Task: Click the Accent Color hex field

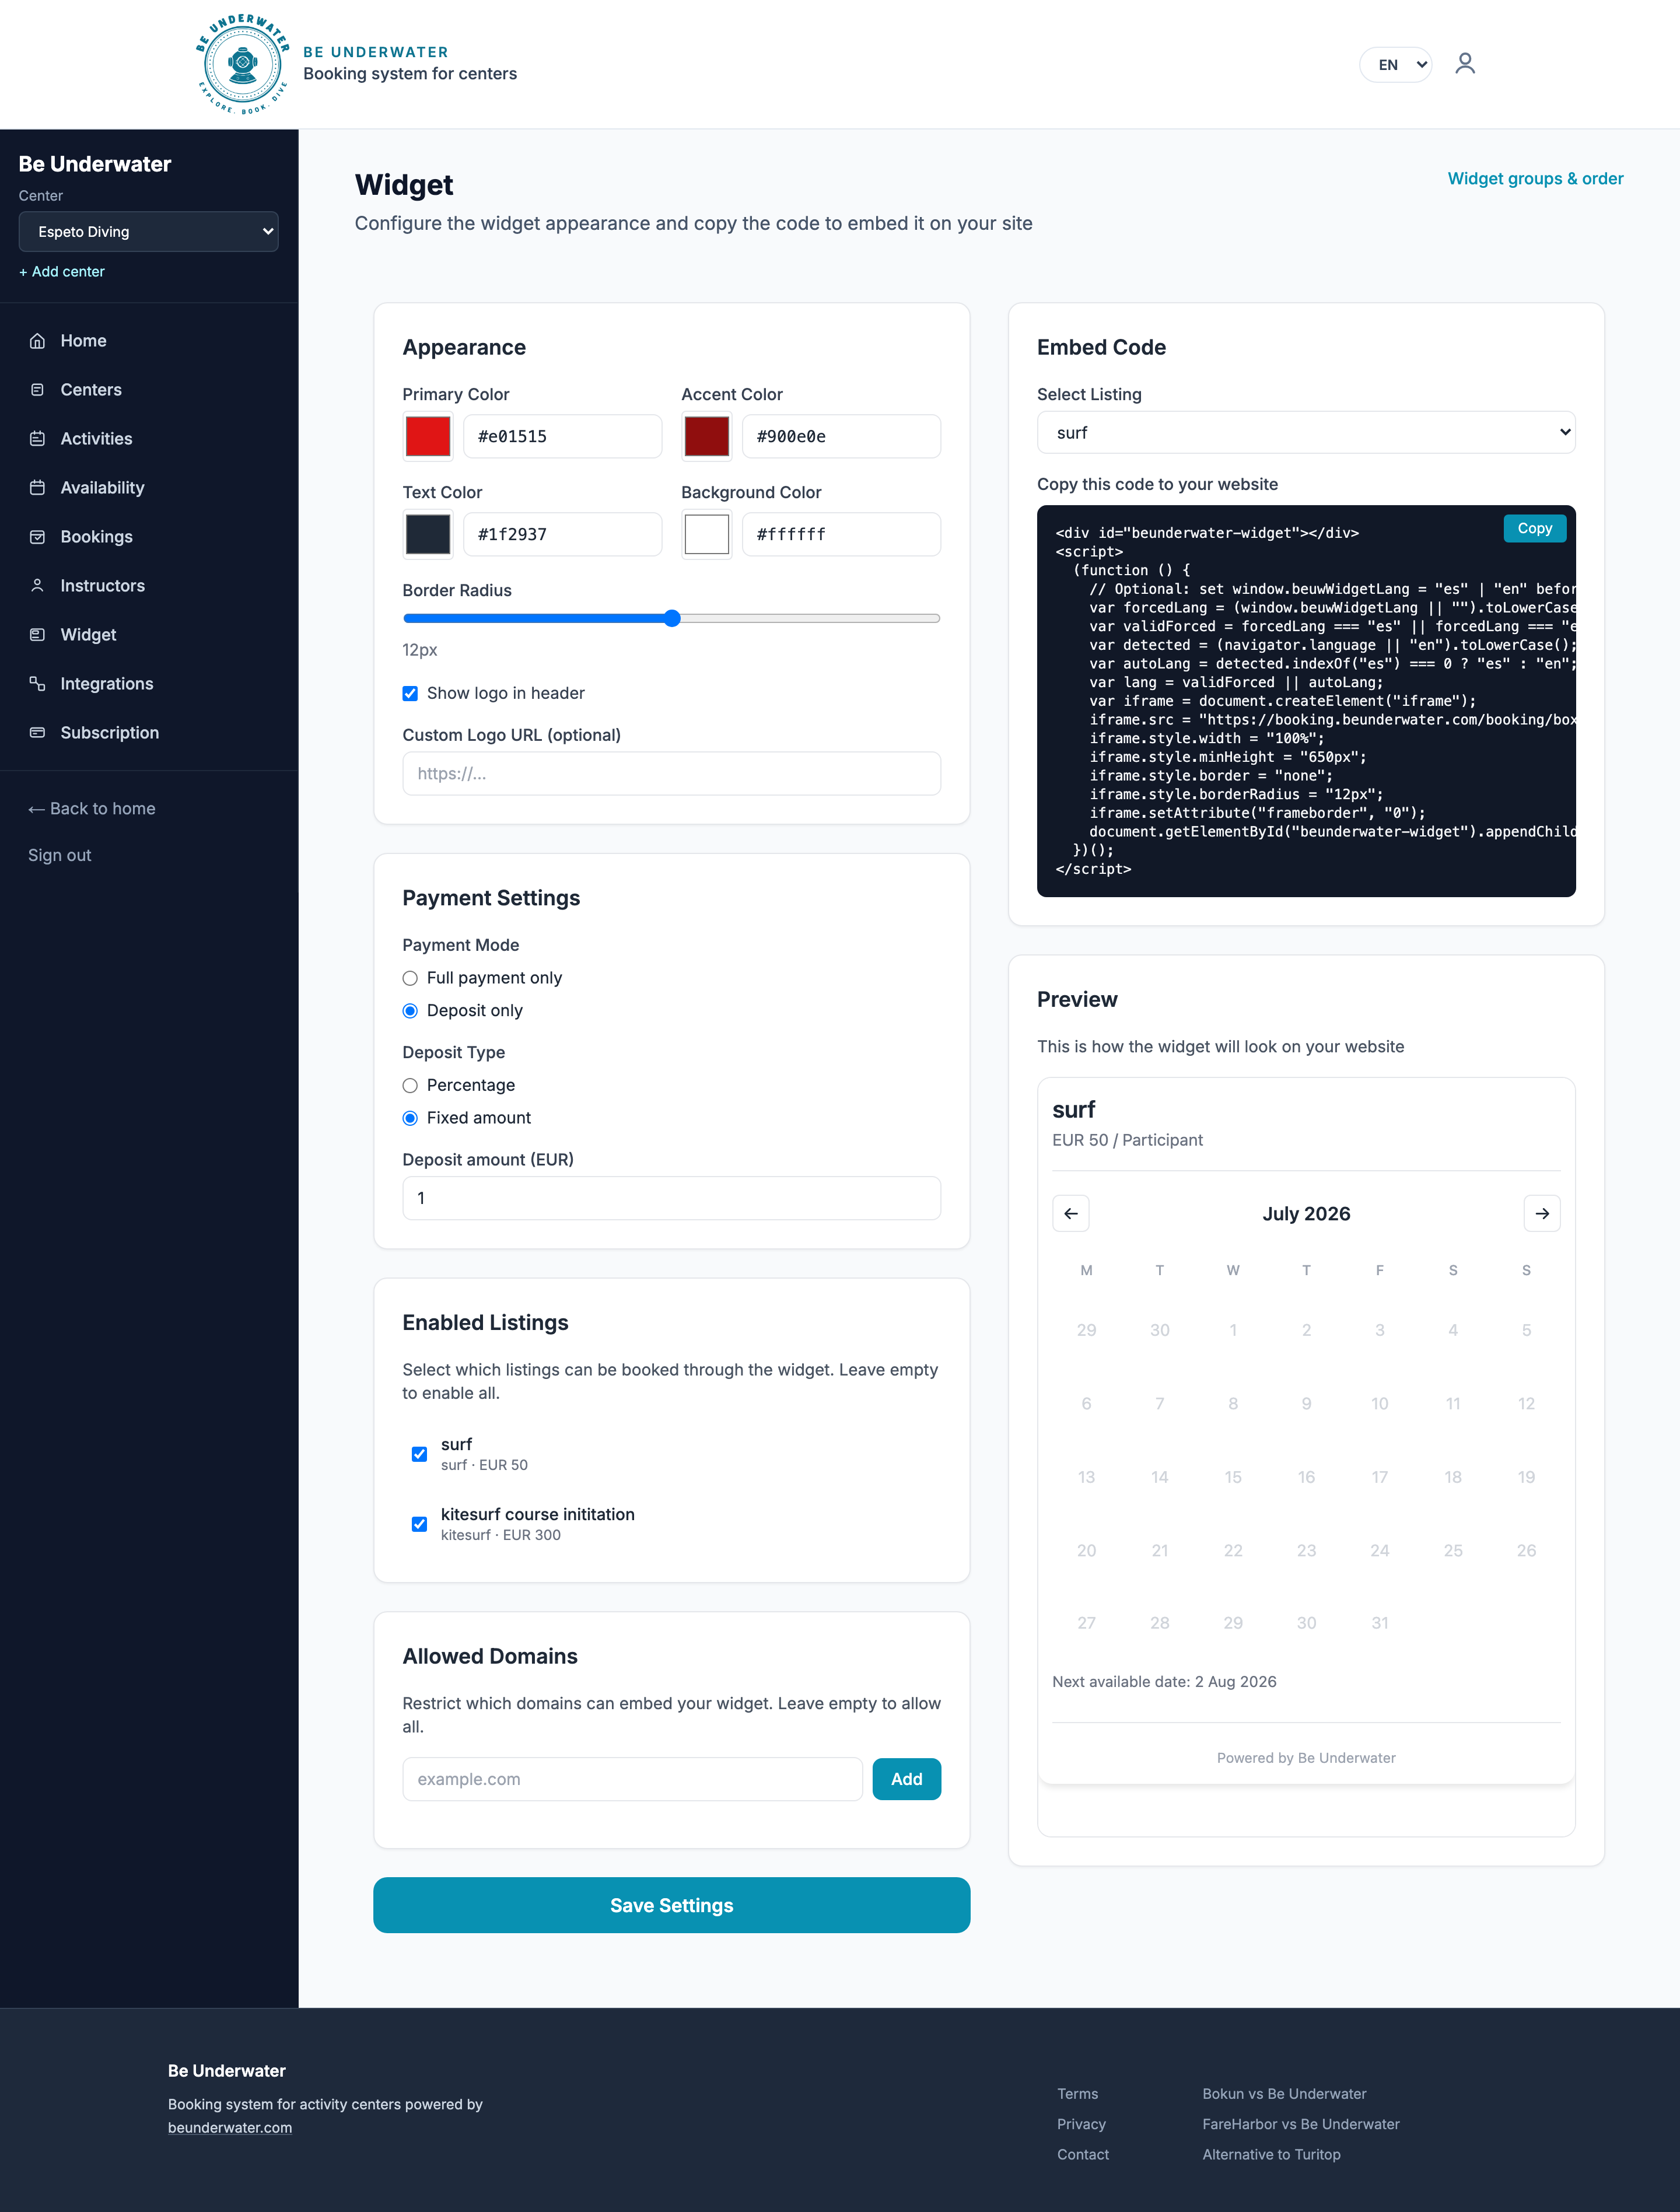Action: 841,437
